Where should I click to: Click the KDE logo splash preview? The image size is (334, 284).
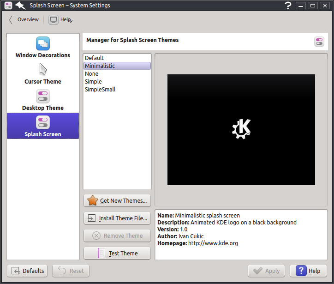241,130
